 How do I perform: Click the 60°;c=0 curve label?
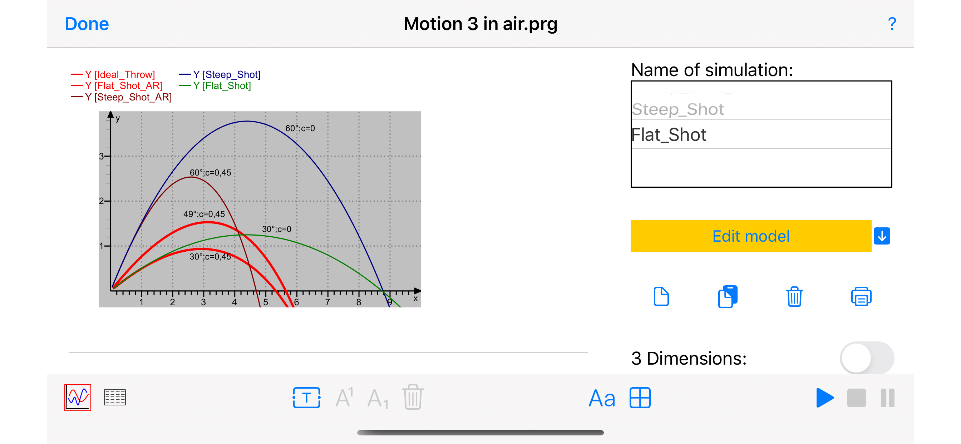pos(300,128)
